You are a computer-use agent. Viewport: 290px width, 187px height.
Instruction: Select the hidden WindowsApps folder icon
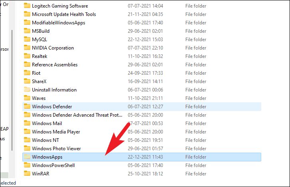pos(27,157)
